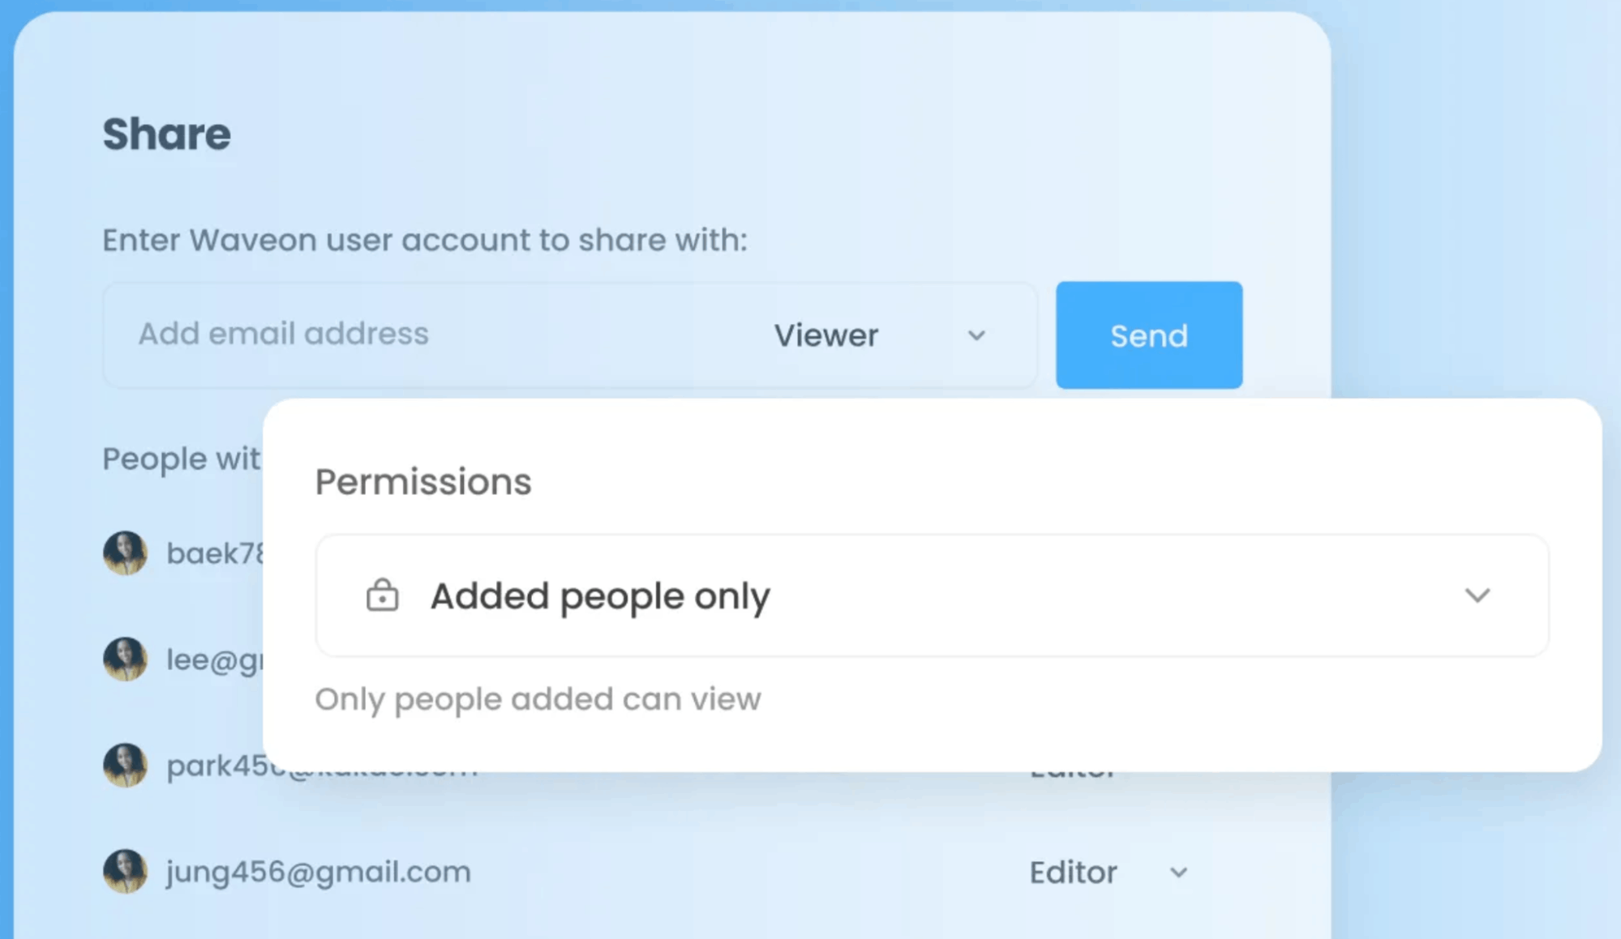Expand the permissions chevron arrow

coord(1477,595)
